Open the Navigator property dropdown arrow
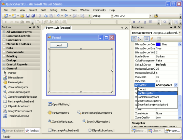 tap(175, 85)
